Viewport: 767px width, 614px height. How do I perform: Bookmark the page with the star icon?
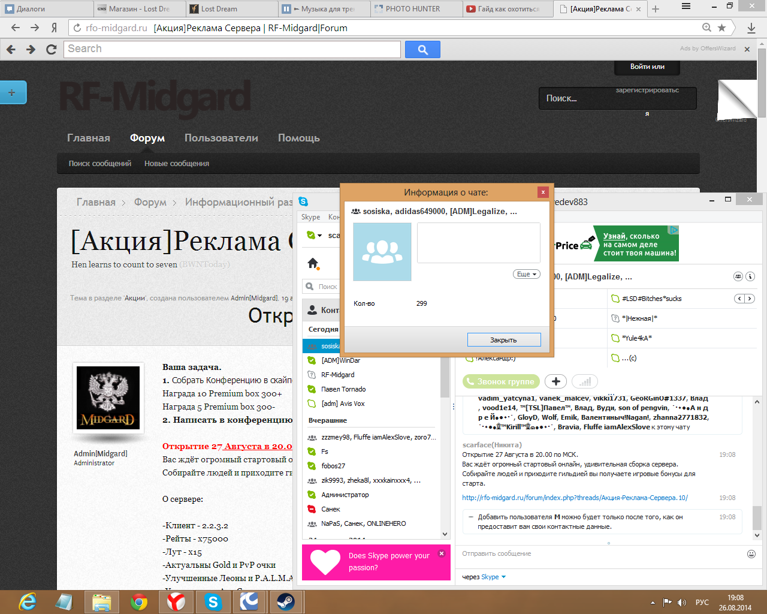(721, 28)
